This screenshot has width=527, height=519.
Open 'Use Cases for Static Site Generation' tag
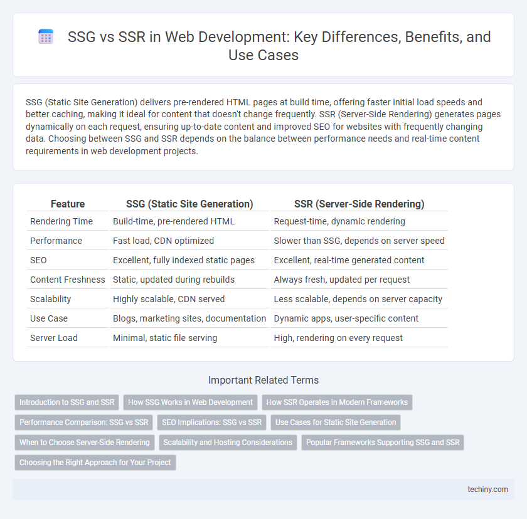tap(336, 422)
